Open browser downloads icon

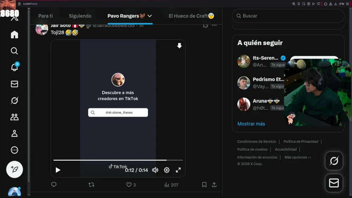335,4
